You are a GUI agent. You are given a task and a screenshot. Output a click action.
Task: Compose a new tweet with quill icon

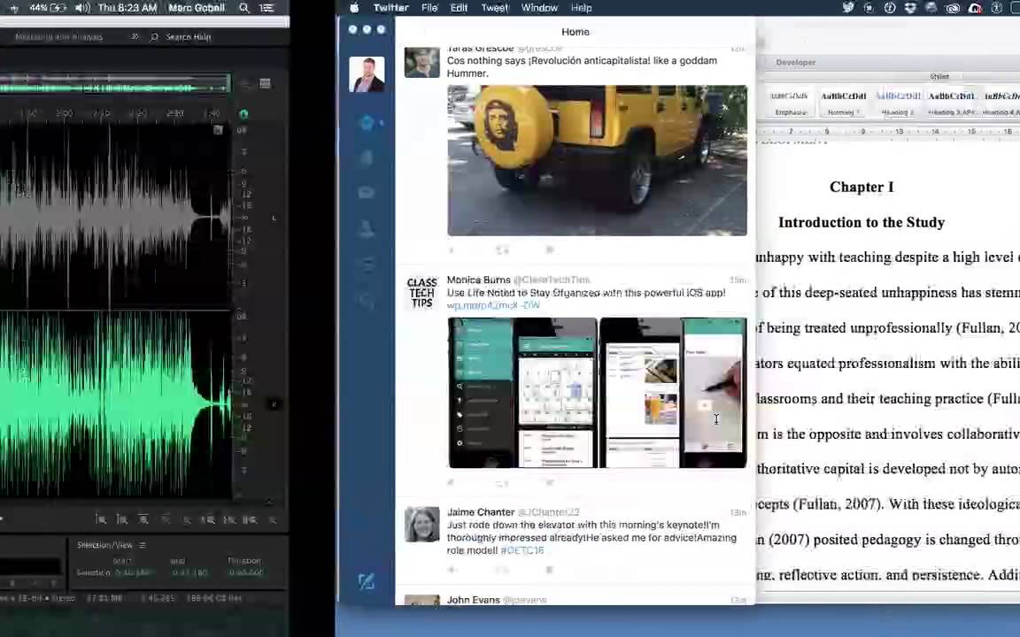[x=367, y=581]
